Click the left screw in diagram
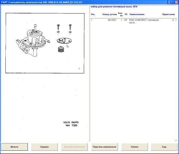 (x=58, y=29)
